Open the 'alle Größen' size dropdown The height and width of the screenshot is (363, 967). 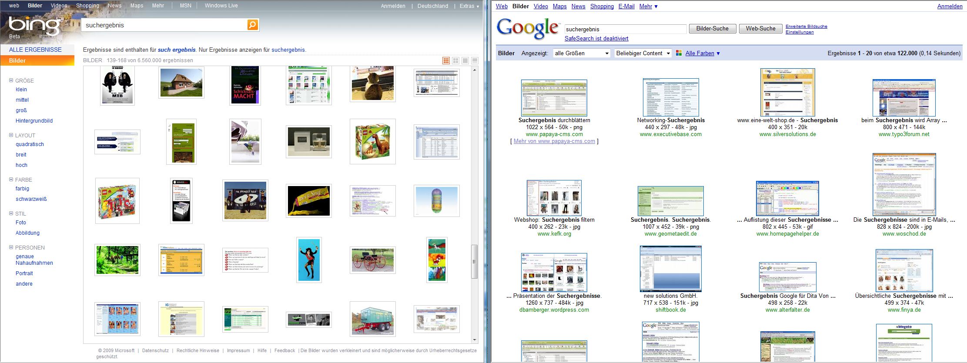click(x=582, y=53)
